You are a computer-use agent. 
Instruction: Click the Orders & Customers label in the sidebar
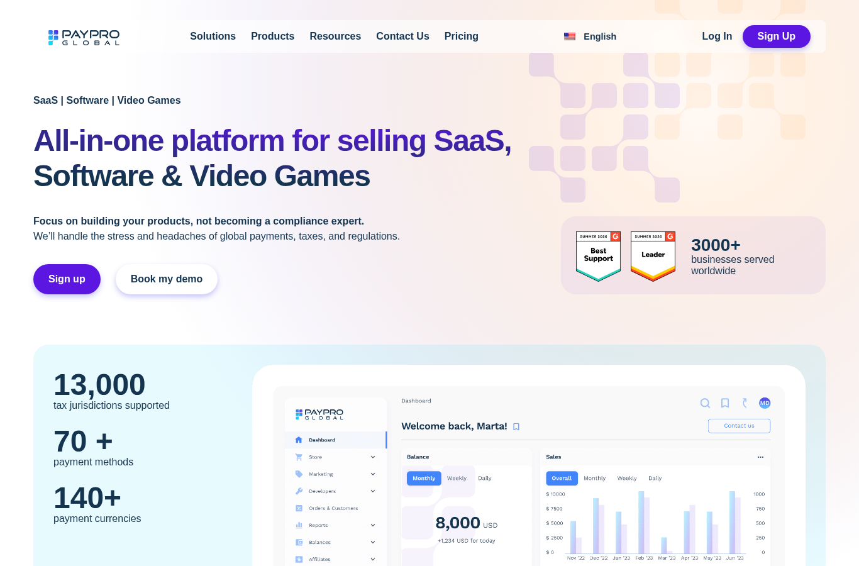tap(333, 508)
